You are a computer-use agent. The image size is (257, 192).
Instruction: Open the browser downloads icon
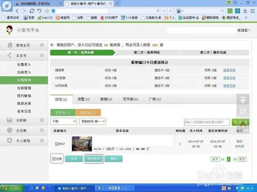pos(245,11)
